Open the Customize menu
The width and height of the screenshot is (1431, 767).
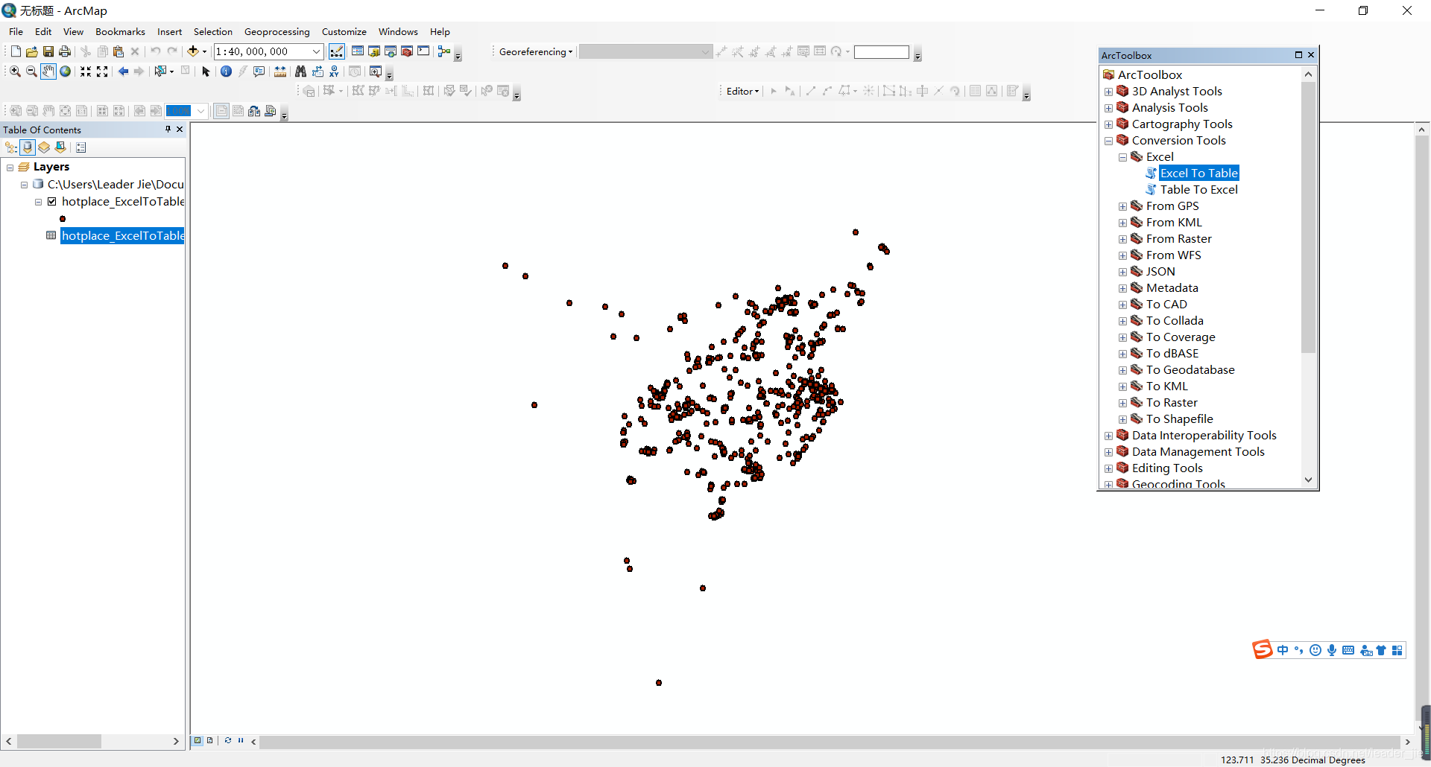pyautogui.click(x=344, y=31)
